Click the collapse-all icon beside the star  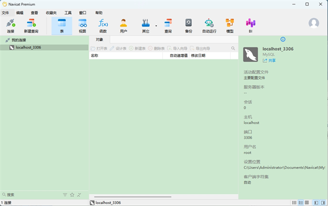(79, 195)
